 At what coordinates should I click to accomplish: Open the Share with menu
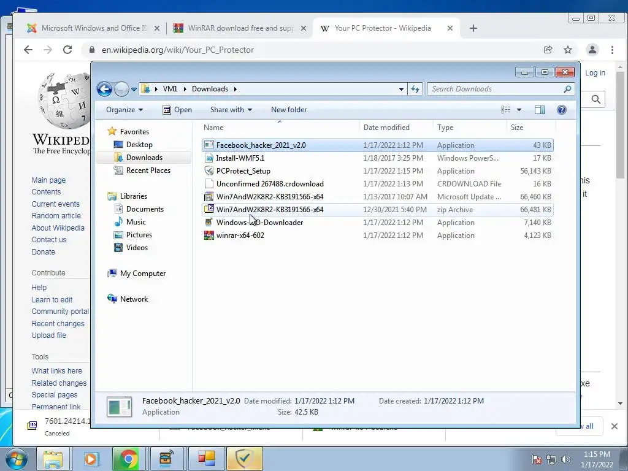click(231, 110)
